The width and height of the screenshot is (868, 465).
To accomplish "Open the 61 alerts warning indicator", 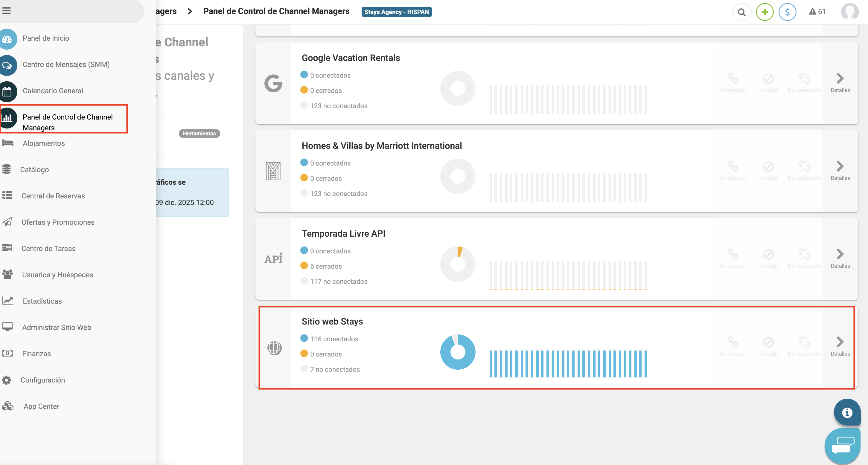I will coord(817,12).
